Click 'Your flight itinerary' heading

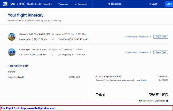[26, 15]
